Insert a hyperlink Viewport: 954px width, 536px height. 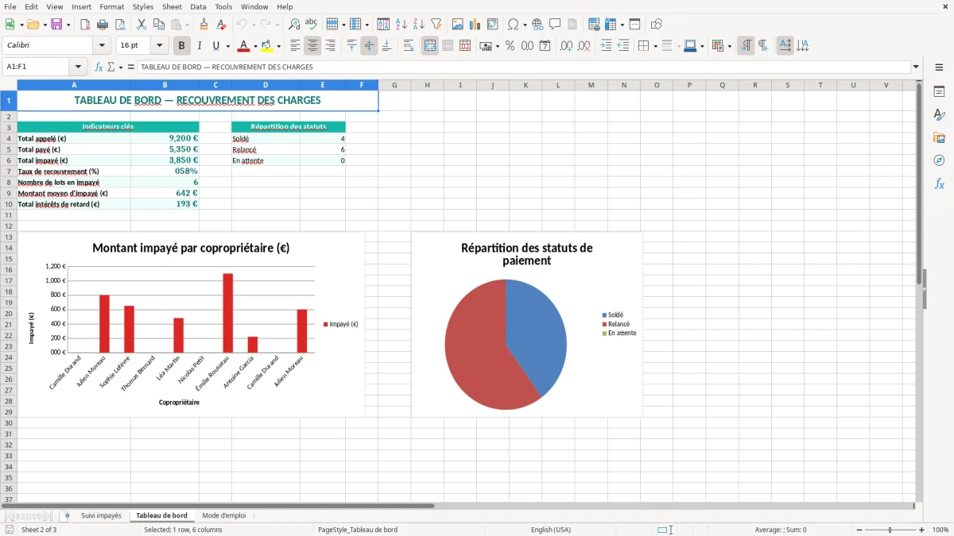coord(537,25)
